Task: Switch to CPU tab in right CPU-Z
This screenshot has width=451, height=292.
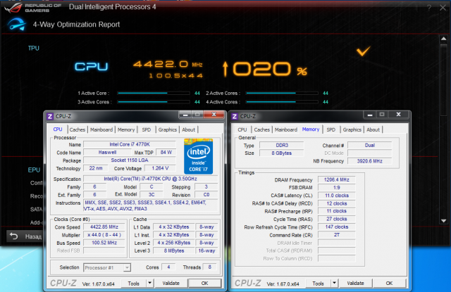Action: (242, 129)
